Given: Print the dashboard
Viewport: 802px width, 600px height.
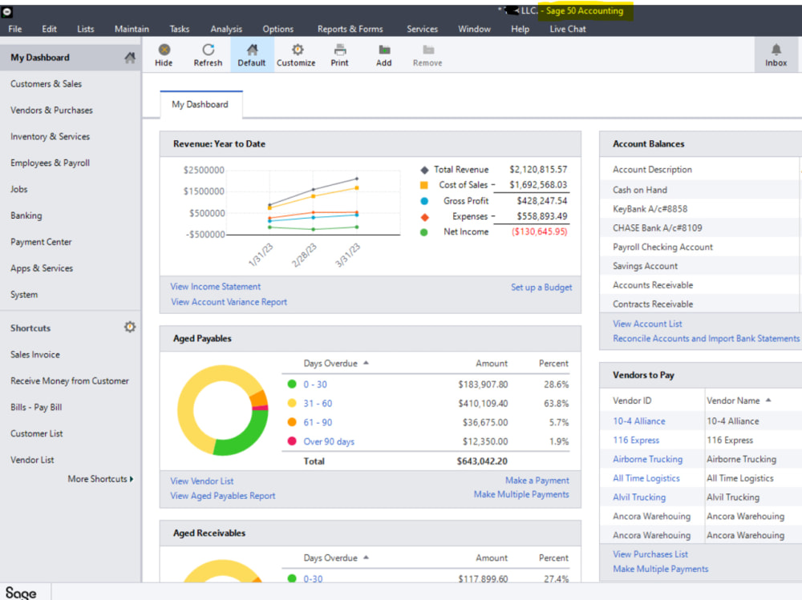Looking at the screenshot, I should click(339, 55).
